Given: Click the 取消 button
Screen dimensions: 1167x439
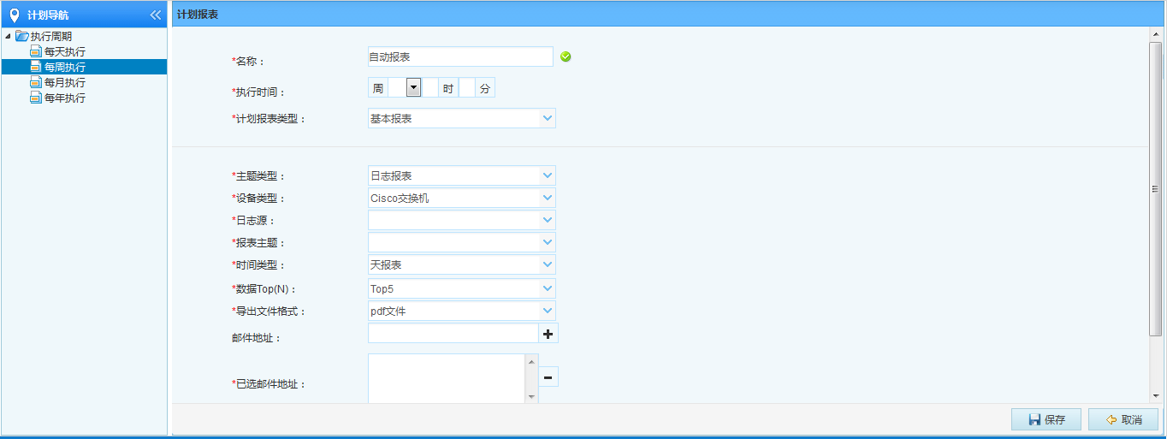Looking at the screenshot, I should (x=1123, y=419).
